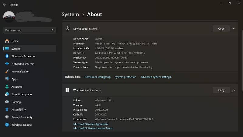
Task: Go back using the back arrow
Action: pyautogui.click(x=4, y=5)
